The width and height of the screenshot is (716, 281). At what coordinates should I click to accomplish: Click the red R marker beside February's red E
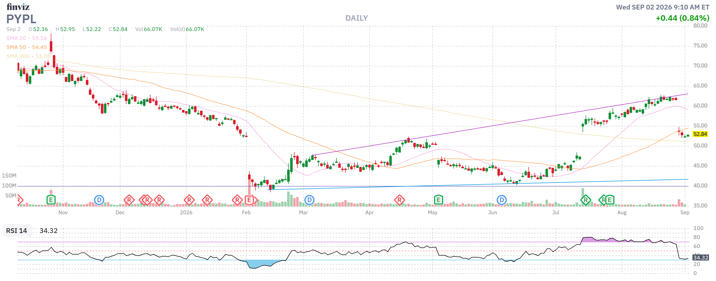pyautogui.click(x=237, y=200)
